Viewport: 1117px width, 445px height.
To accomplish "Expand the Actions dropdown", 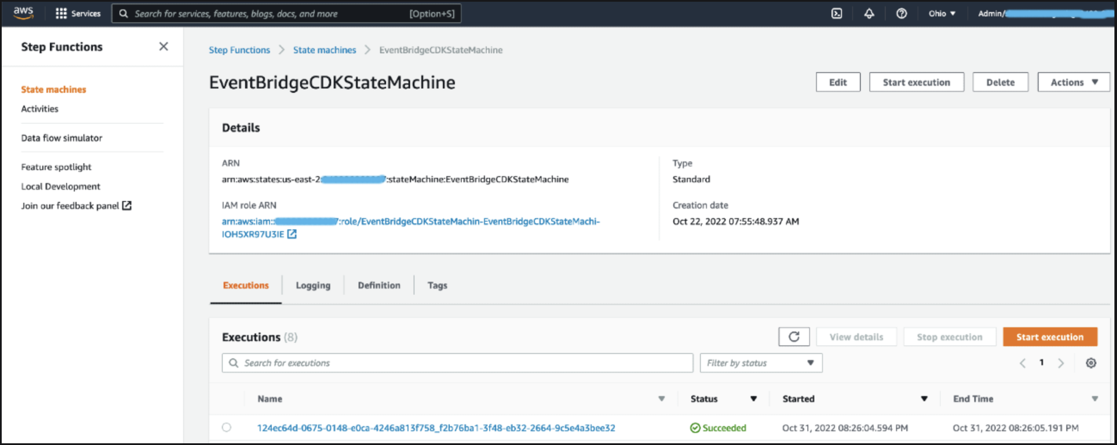I will [x=1073, y=82].
